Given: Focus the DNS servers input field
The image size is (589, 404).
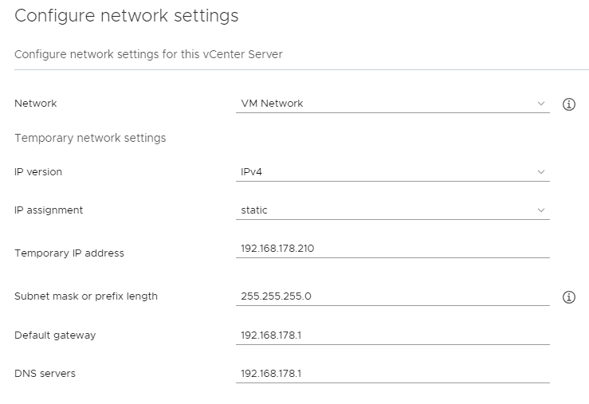Looking at the screenshot, I should (393, 374).
